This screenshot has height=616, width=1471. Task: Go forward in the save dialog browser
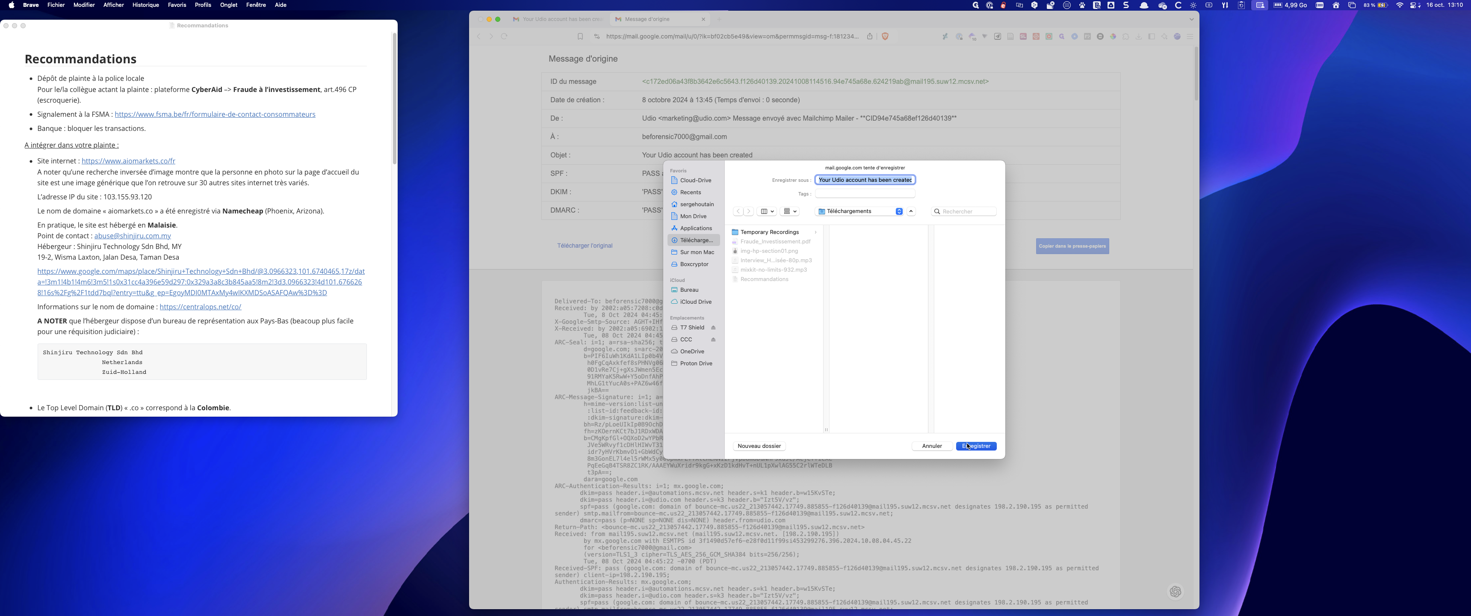tap(749, 211)
